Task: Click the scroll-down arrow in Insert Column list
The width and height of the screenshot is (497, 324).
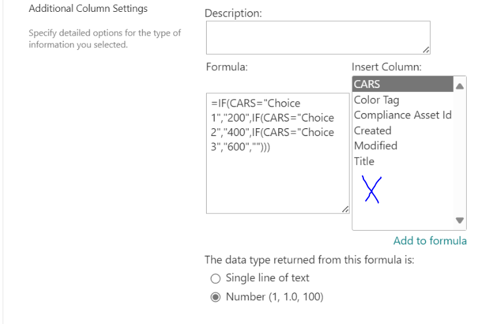Action: point(459,220)
